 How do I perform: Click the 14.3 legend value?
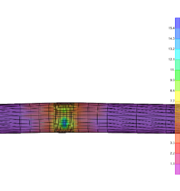pos(172,38)
